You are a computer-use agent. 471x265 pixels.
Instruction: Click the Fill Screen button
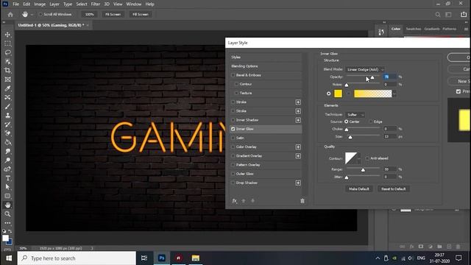141,15
